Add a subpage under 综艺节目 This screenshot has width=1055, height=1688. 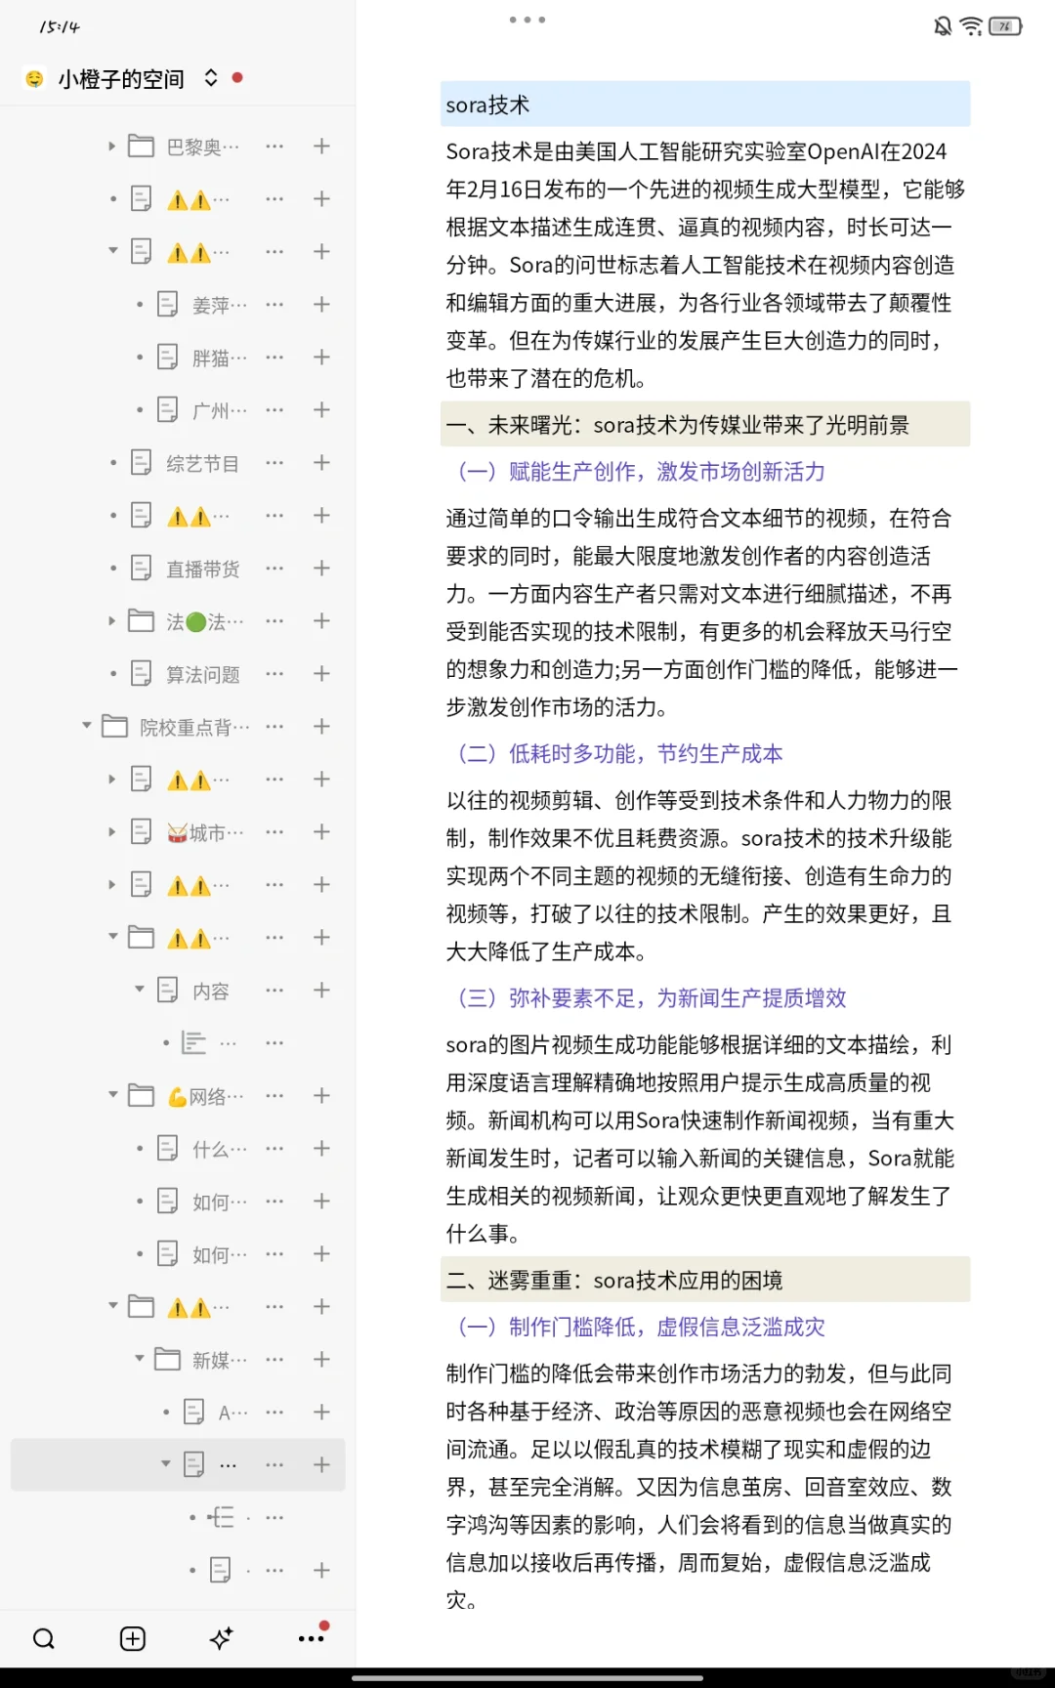coord(321,463)
